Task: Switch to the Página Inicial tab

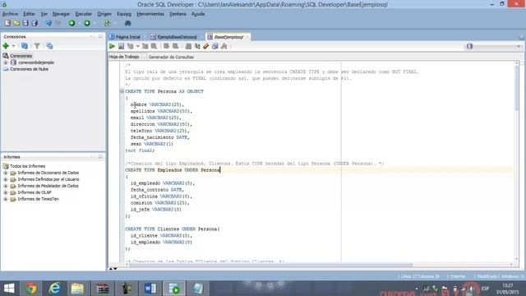Action: (127, 37)
